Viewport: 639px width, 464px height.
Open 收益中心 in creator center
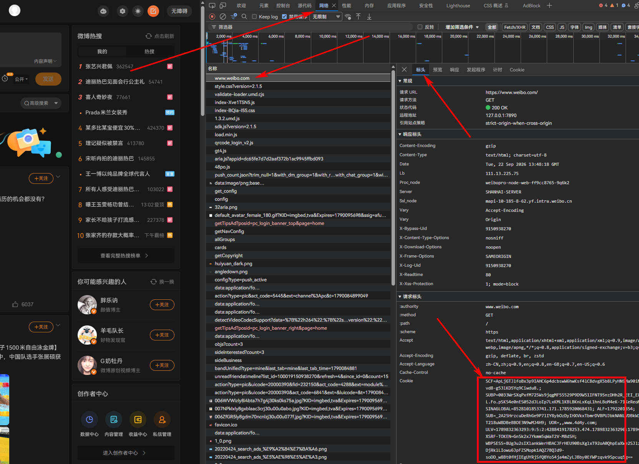[138, 424]
